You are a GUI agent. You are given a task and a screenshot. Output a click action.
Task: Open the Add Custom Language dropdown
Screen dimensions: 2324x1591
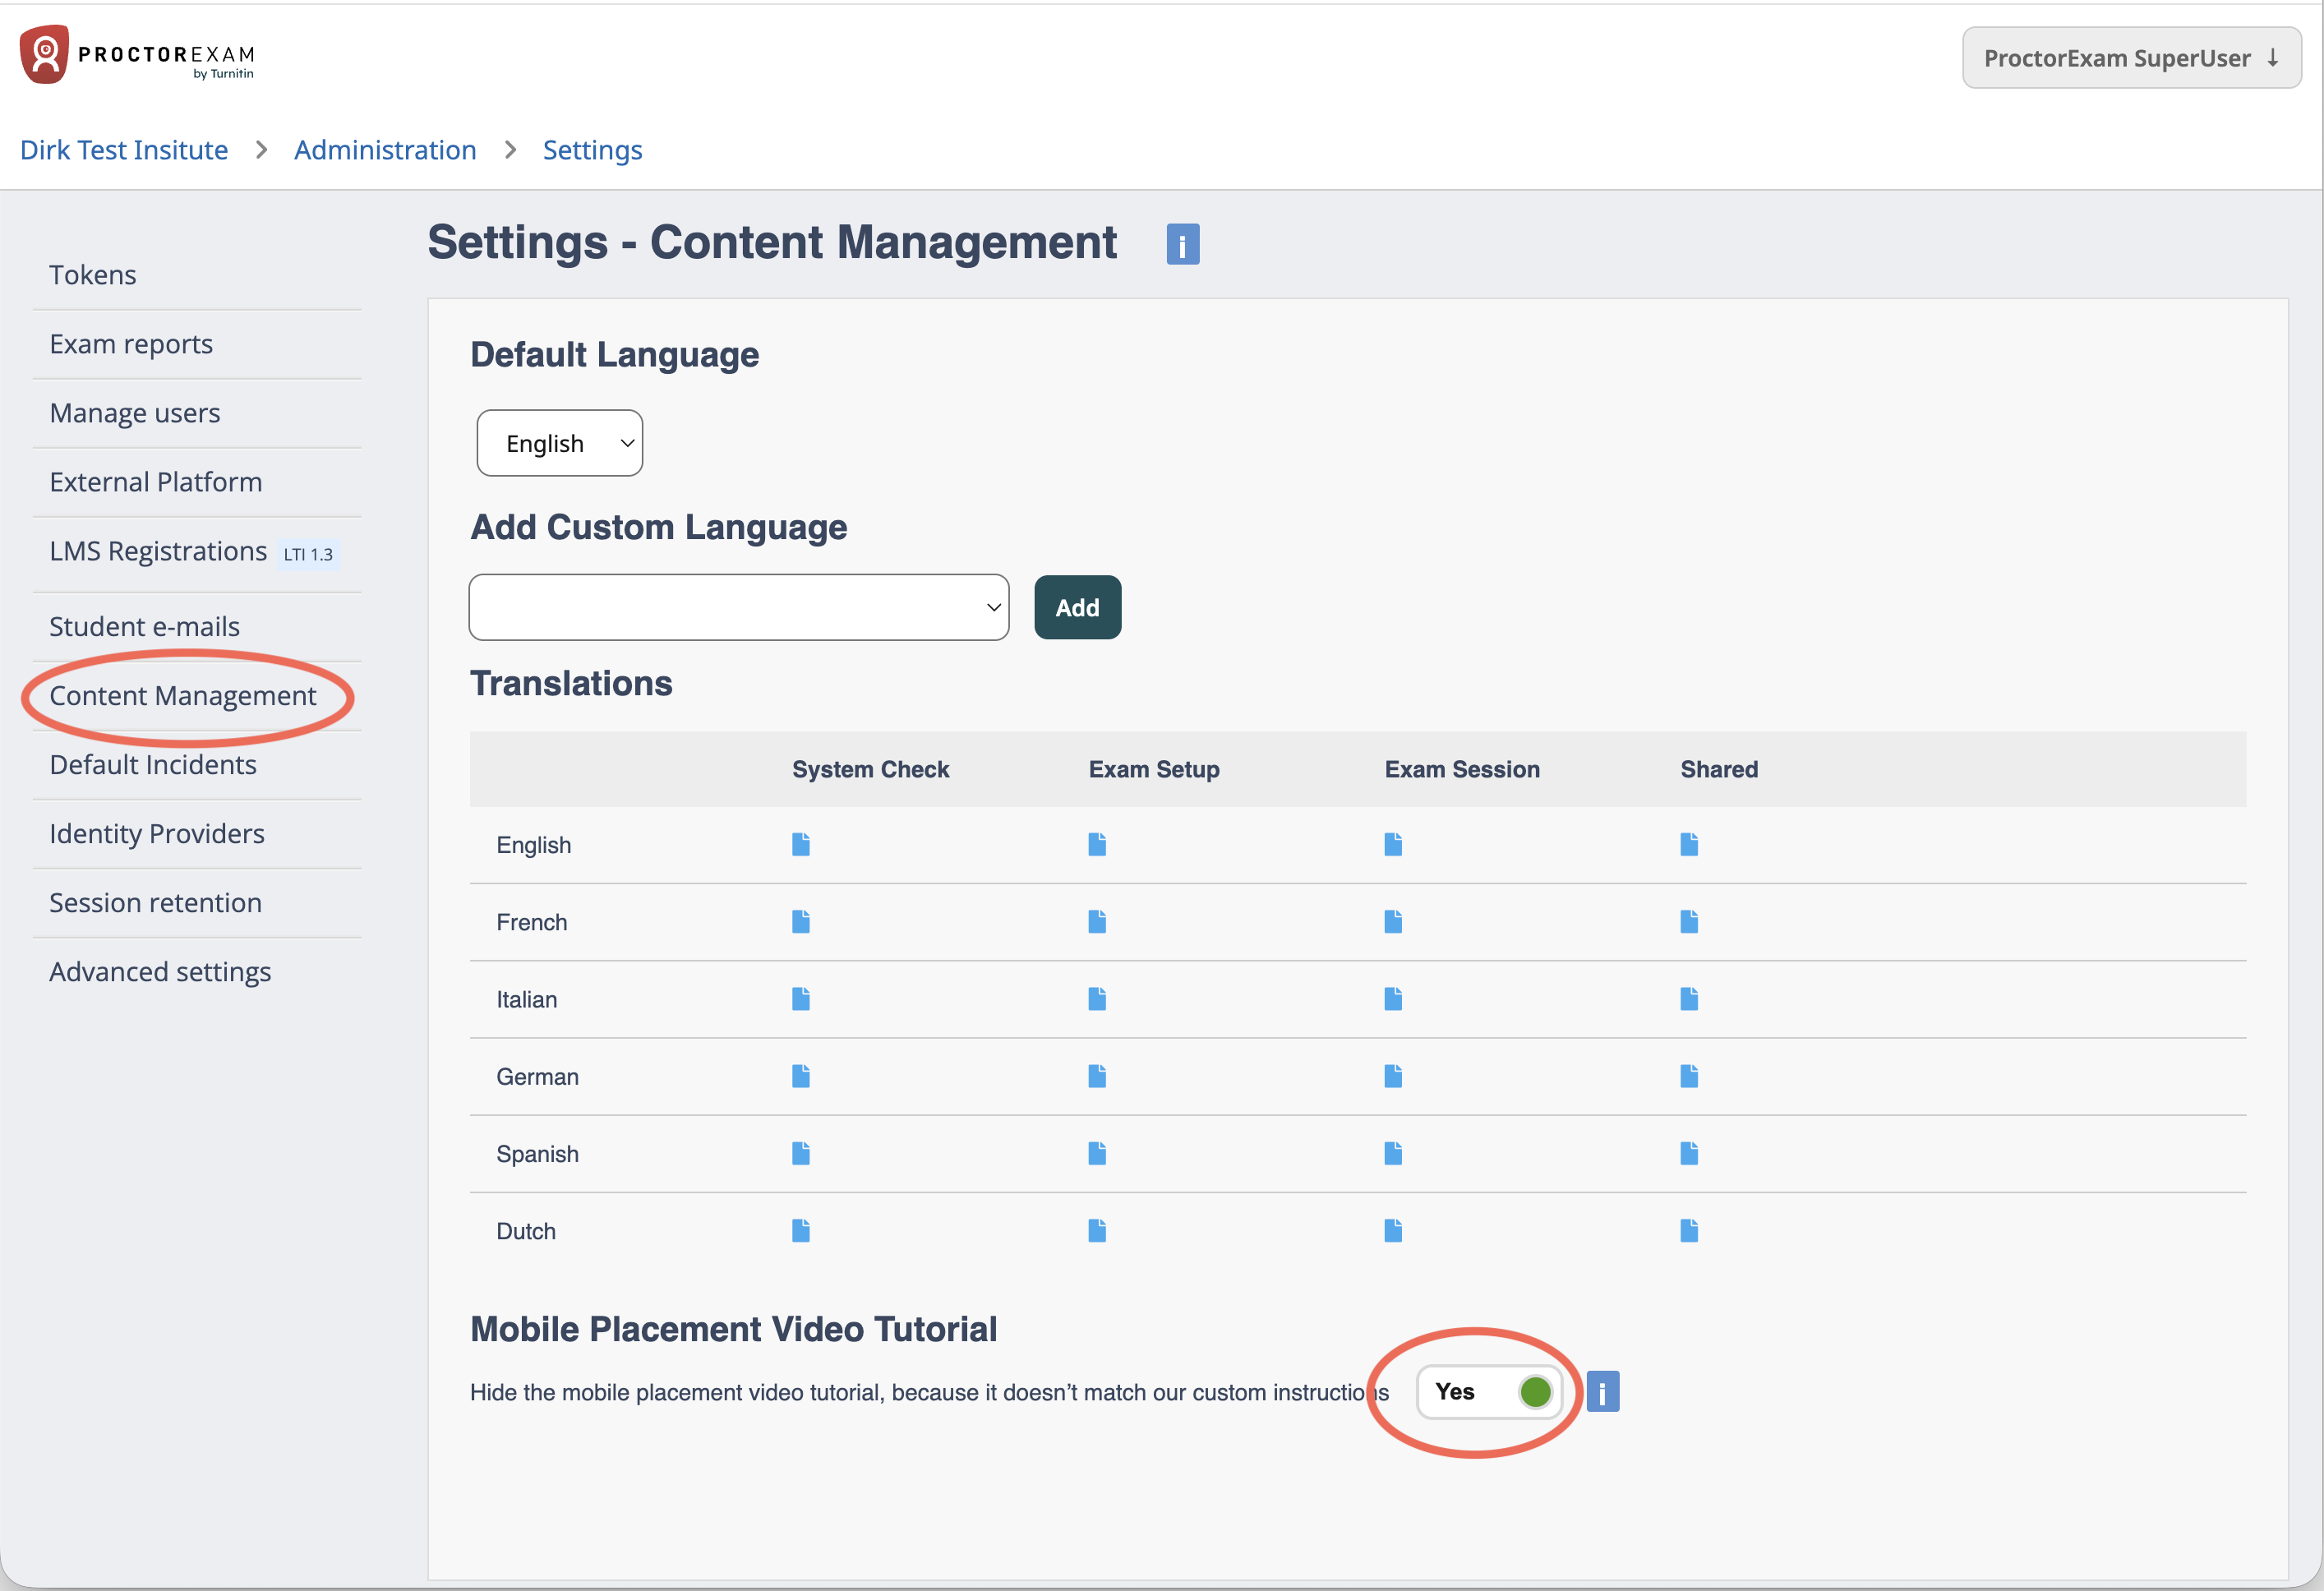(x=738, y=607)
